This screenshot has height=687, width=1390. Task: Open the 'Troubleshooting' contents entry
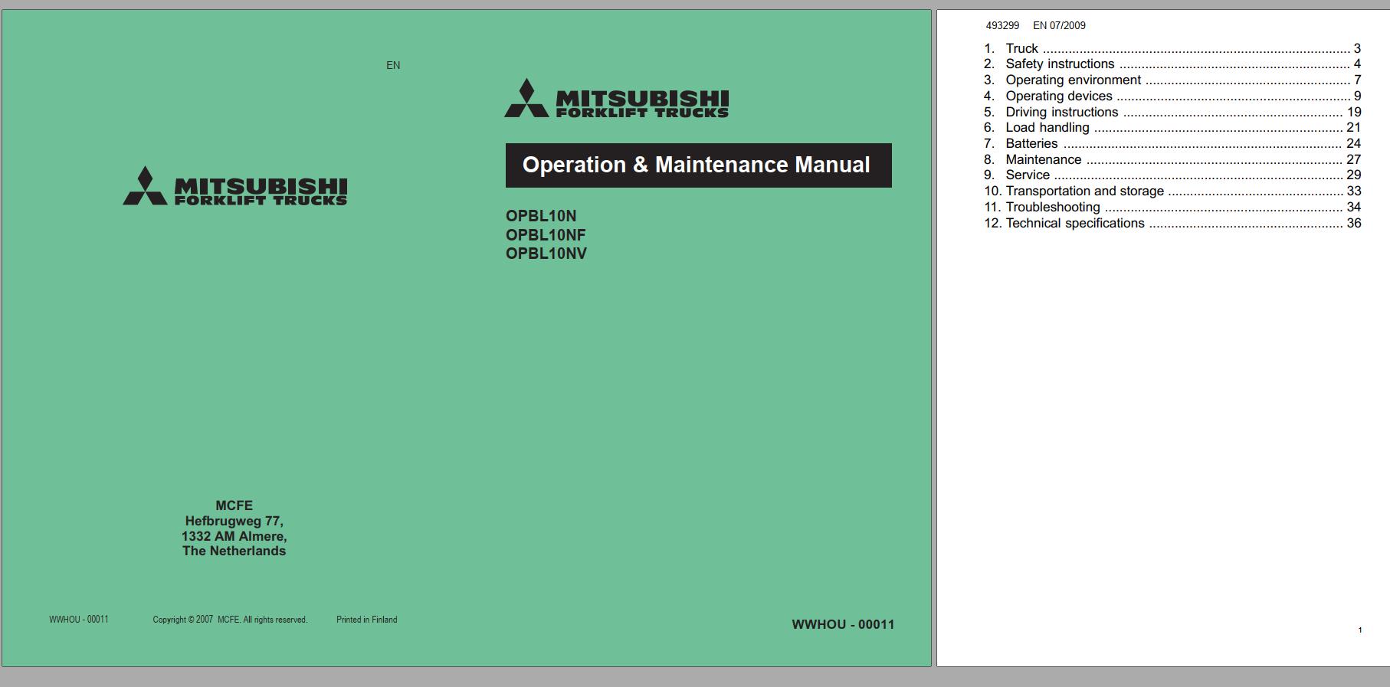(x=1172, y=208)
